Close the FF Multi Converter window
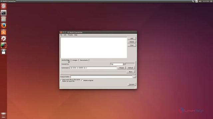 pos(61,32)
